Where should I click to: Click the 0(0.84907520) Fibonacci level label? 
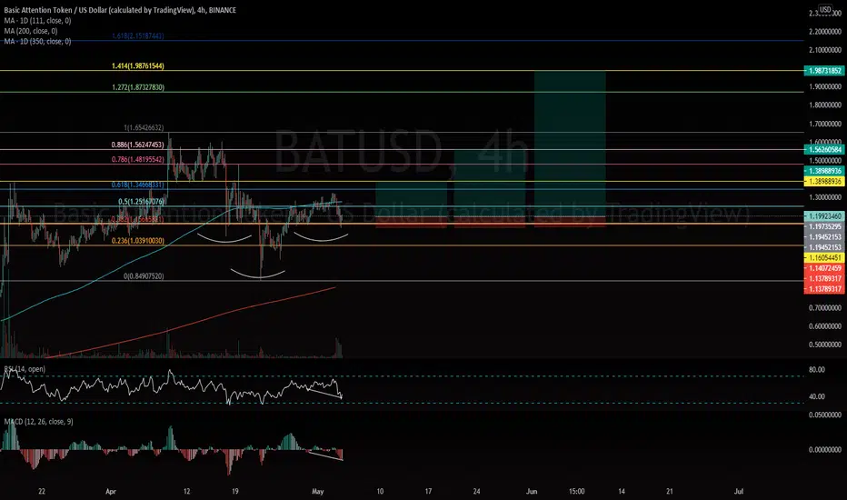point(144,275)
